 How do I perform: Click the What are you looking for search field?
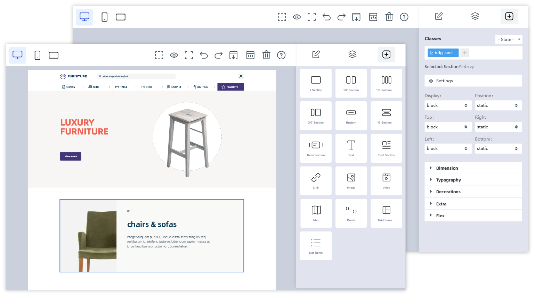(136, 76)
